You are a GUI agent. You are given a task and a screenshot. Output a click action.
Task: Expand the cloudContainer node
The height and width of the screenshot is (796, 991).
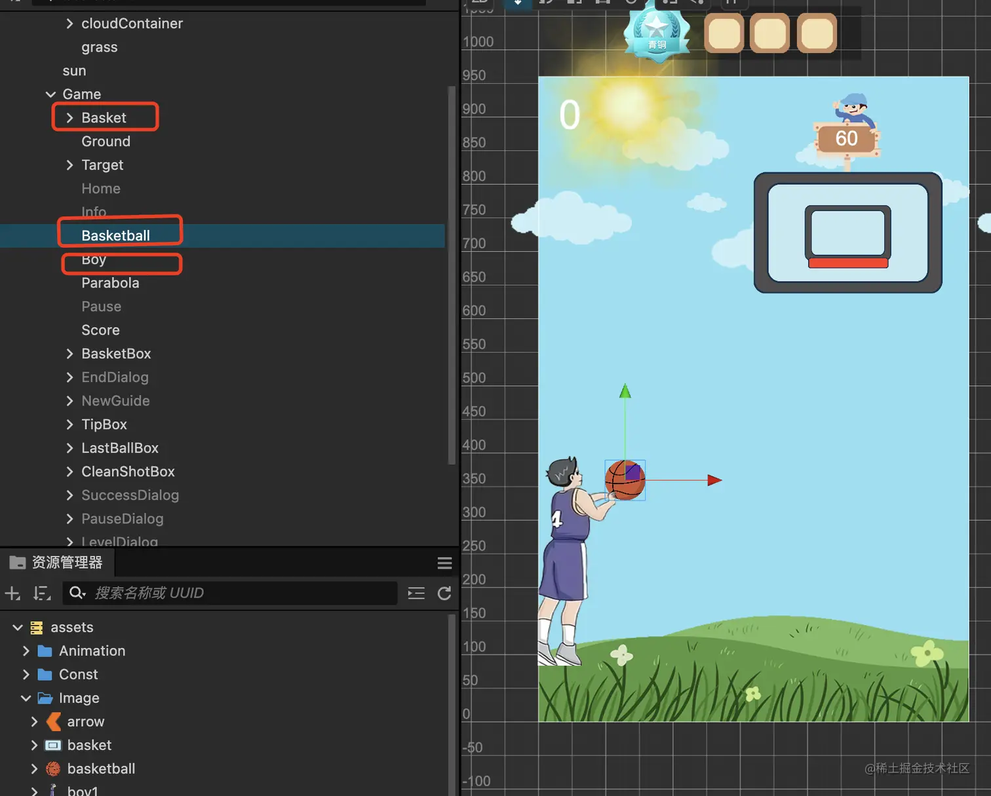(x=69, y=24)
